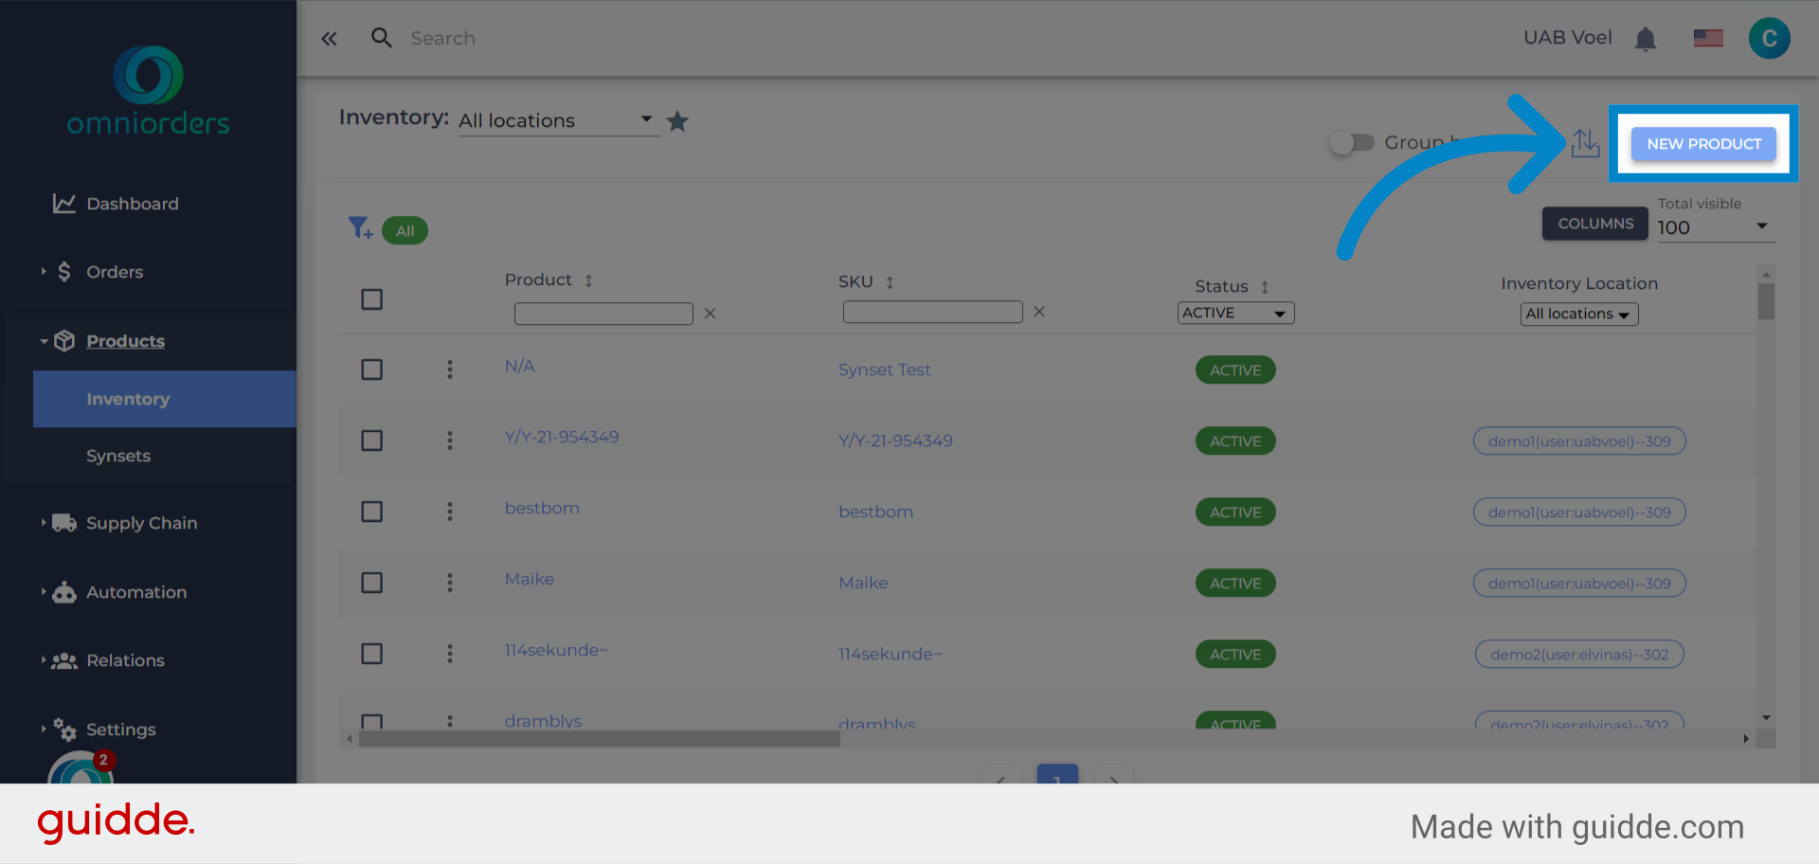Click the notification bell
The image size is (1819, 864).
[x=1646, y=38]
